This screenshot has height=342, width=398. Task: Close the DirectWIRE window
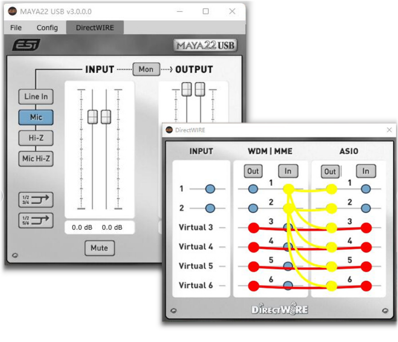389,130
